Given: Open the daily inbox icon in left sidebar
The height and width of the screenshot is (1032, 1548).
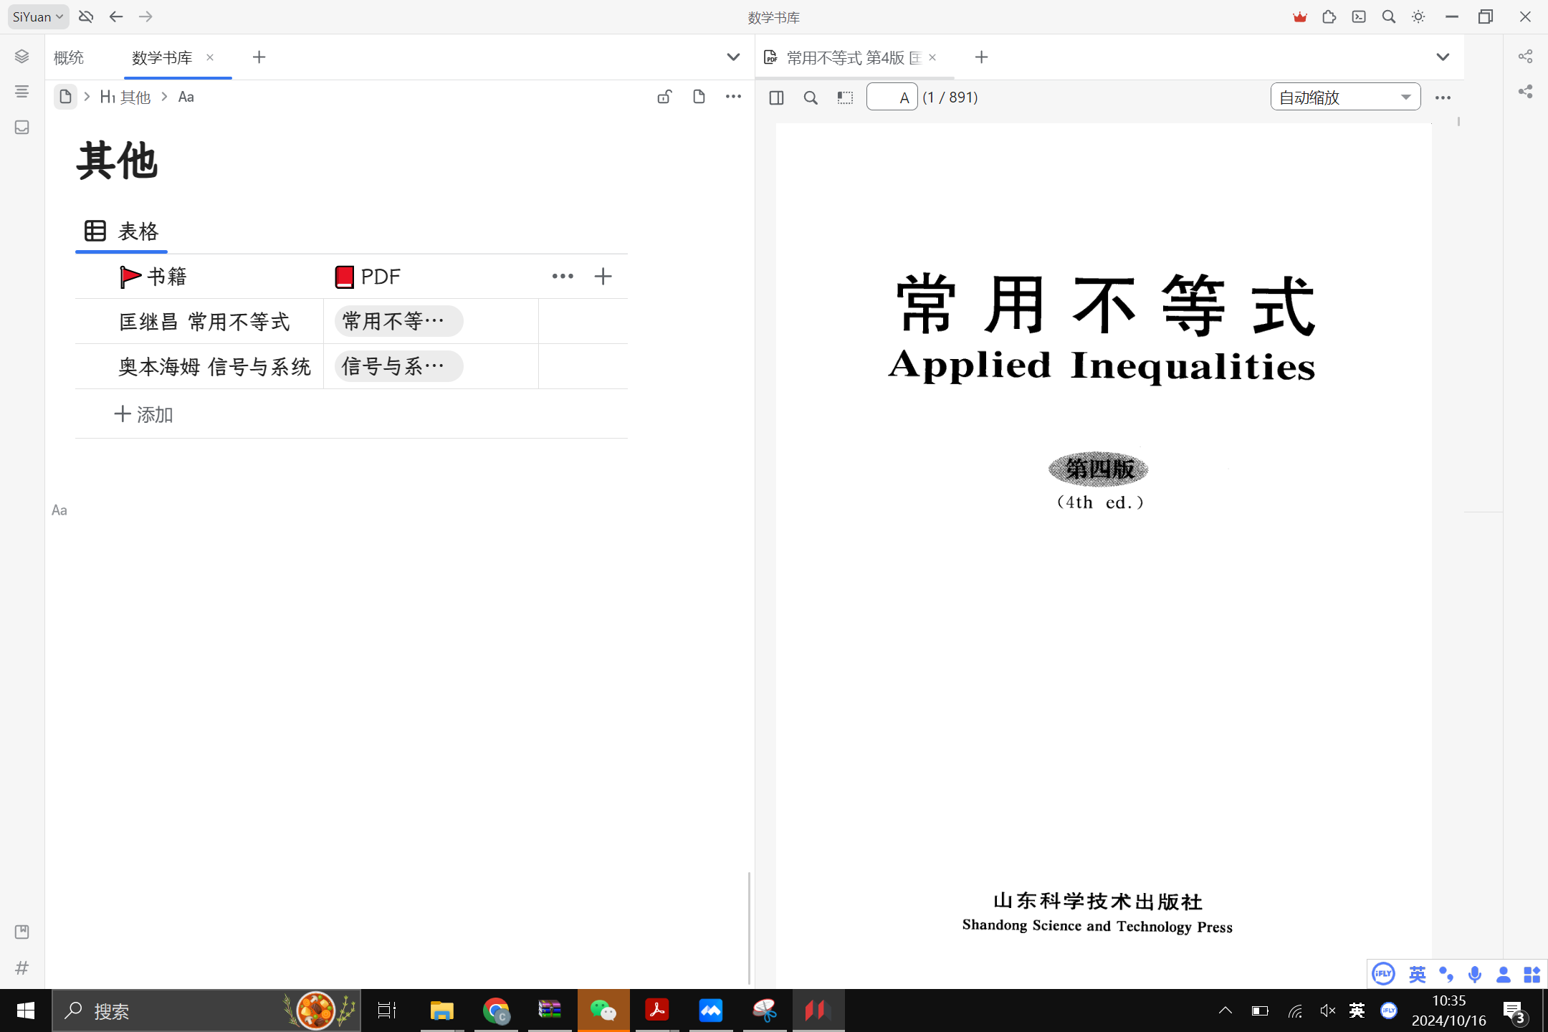Looking at the screenshot, I should pos(22,128).
